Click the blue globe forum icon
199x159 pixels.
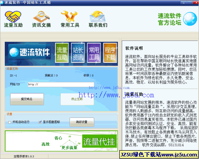(190, 19)
